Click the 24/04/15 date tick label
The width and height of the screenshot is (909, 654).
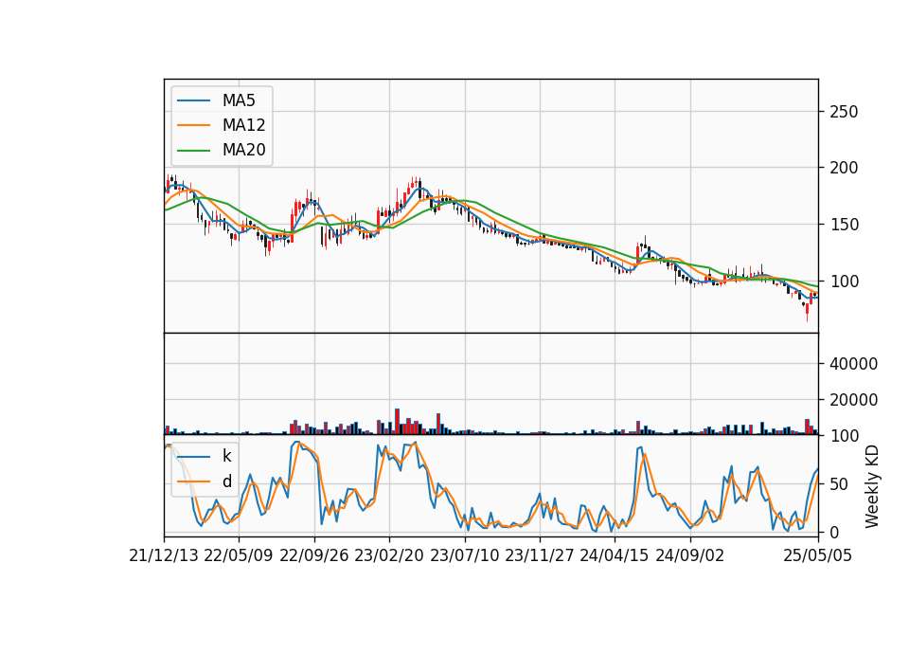[x=615, y=555]
